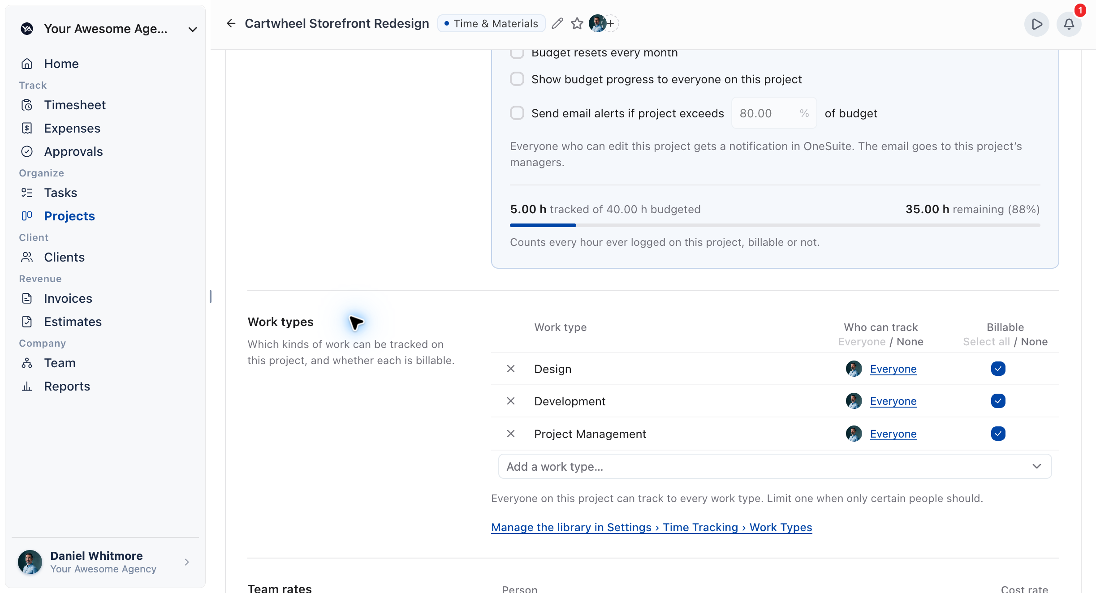Click the Estimates sidebar icon

point(27,322)
